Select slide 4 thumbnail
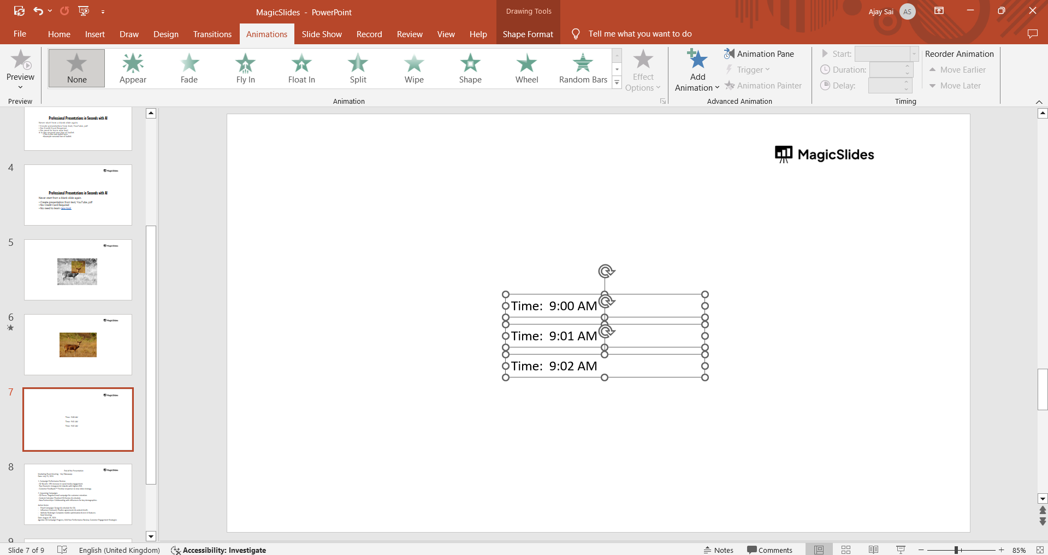The height and width of the screenshot is (555, 1048). click(78, 195)
